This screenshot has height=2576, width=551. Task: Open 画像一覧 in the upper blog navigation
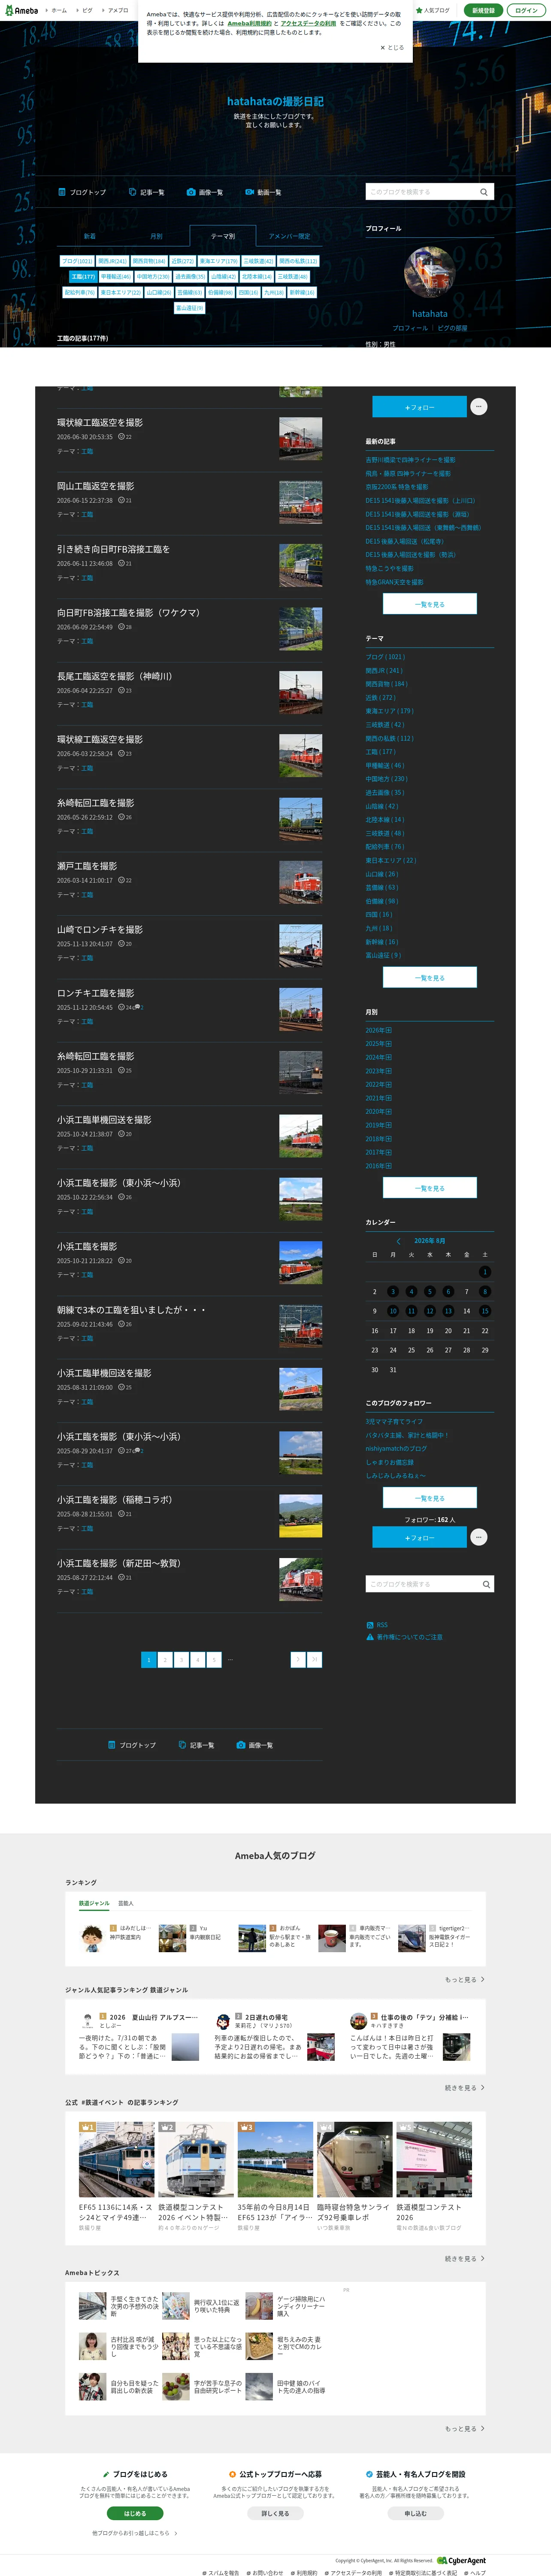click(x=205, y=192)
